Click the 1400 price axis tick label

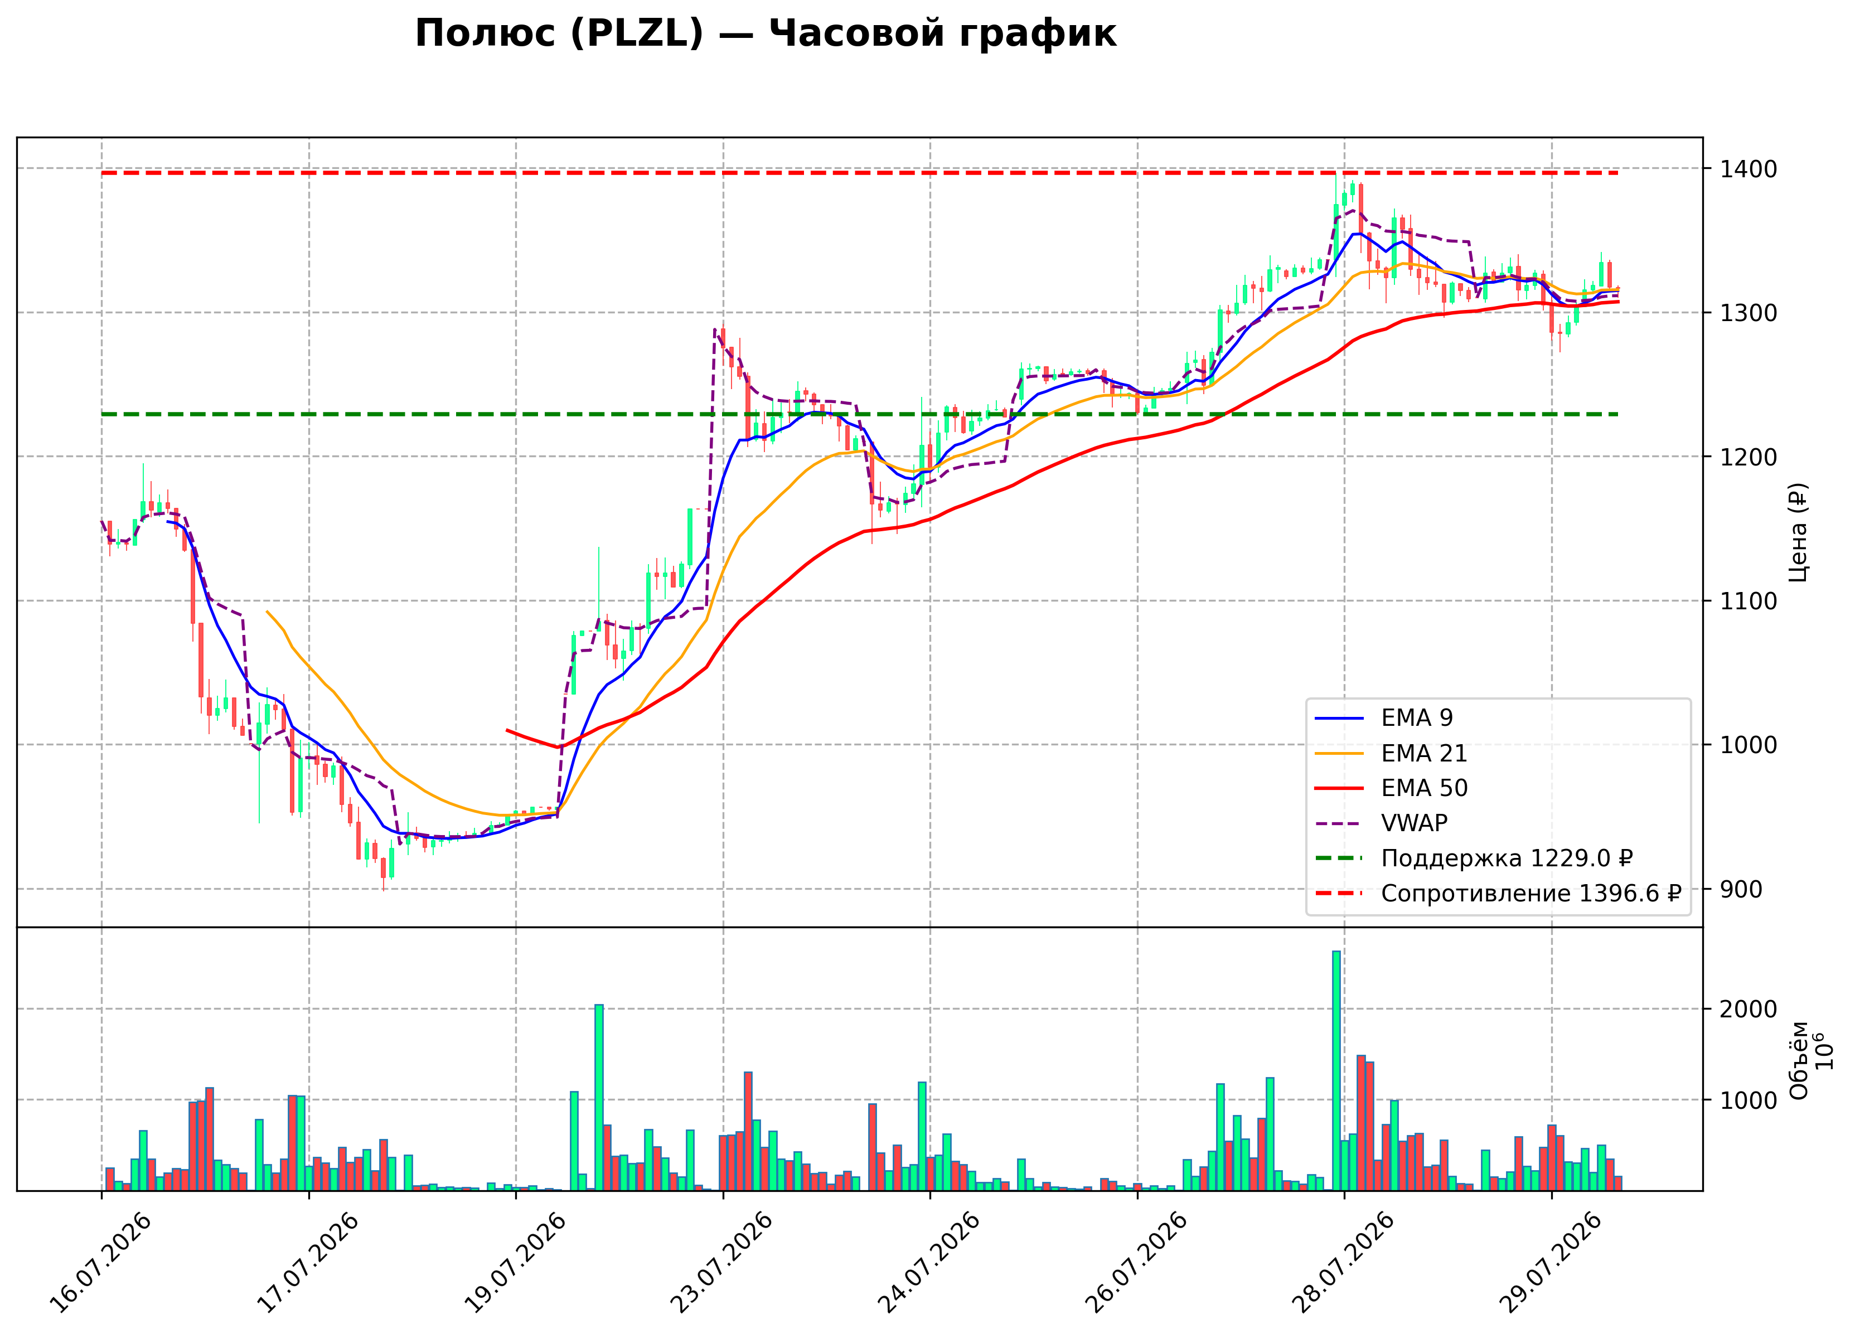[1748, 169]
